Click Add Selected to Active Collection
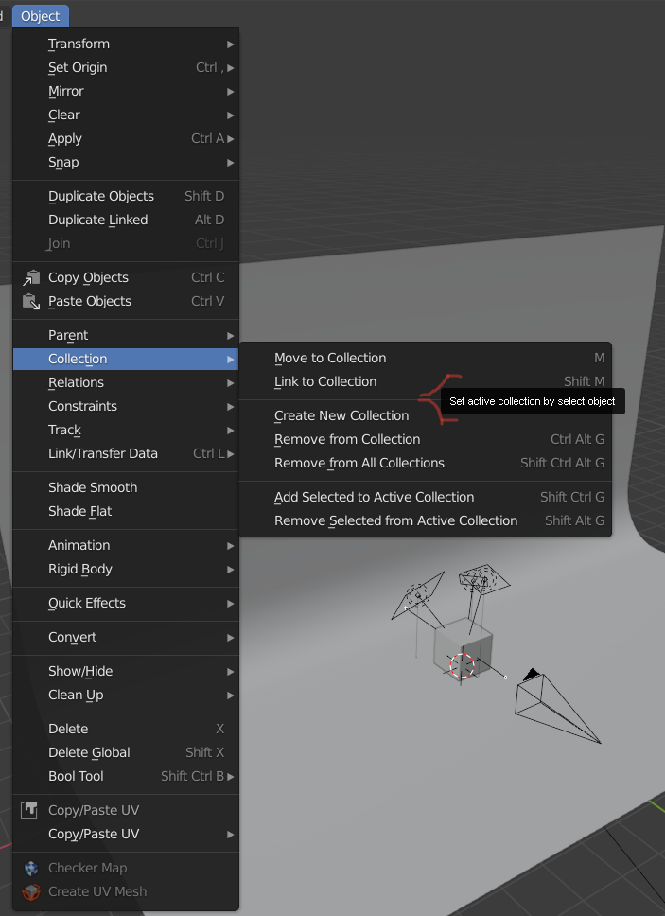The height and width of the screenshot is (916, 665). pos(426,497)
